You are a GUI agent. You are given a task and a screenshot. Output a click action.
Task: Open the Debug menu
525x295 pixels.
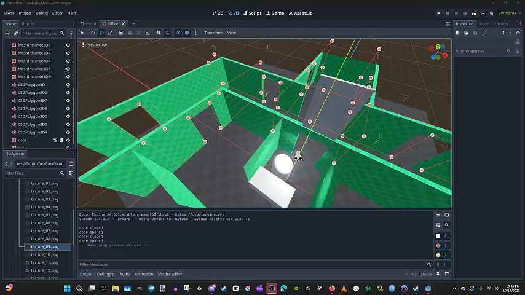(x=42, y=13)
